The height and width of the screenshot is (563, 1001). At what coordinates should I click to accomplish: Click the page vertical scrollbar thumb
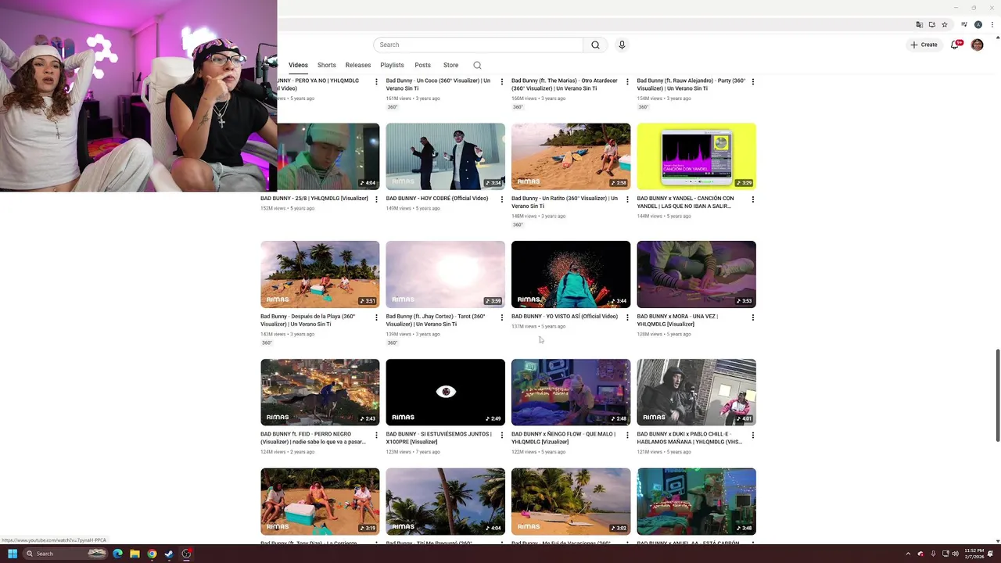point(997,395)
